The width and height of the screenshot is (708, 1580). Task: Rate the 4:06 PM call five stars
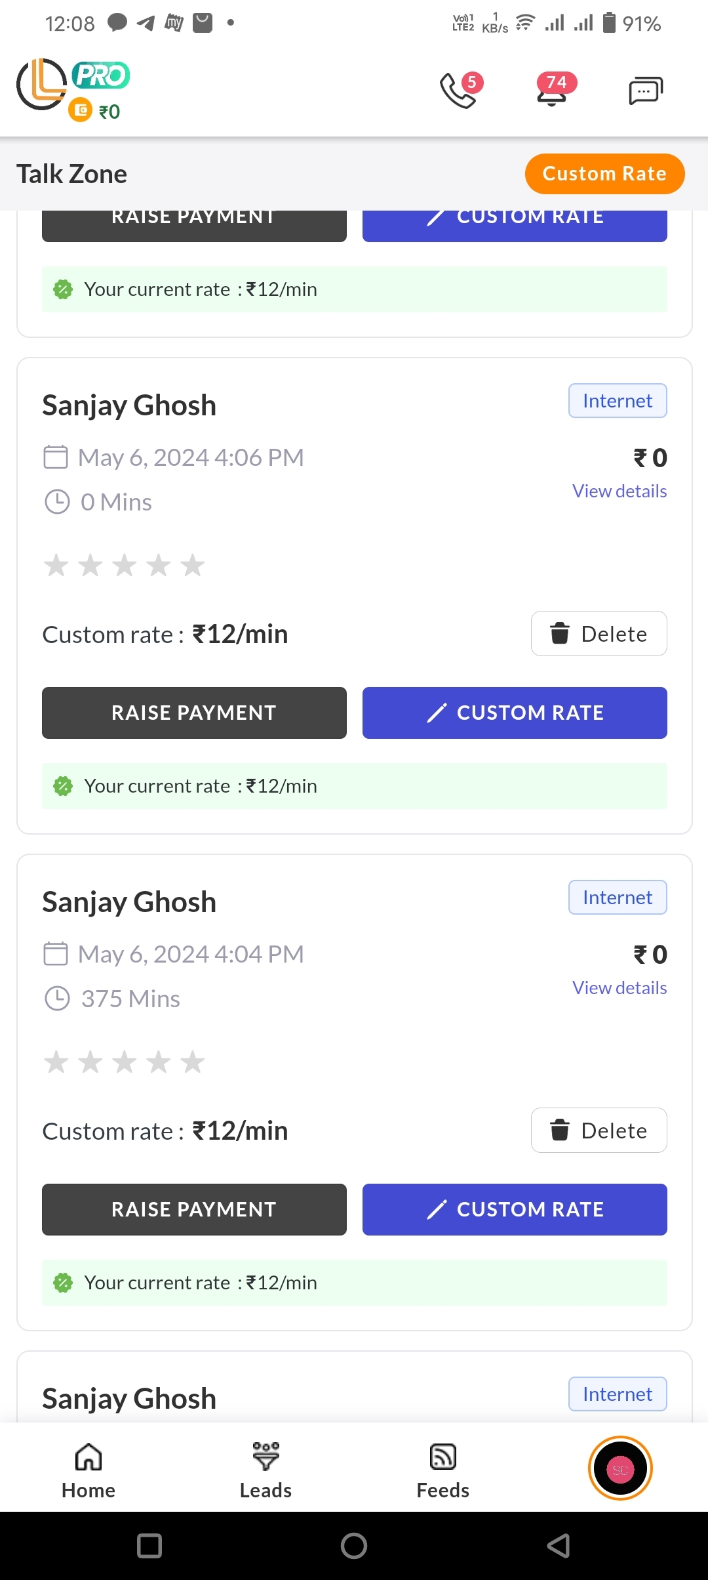[193, 566]
